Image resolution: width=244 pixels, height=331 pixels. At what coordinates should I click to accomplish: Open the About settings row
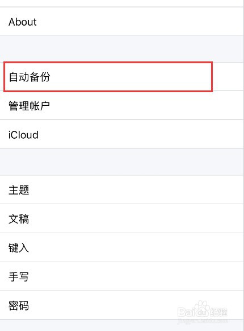click(121, 22)
